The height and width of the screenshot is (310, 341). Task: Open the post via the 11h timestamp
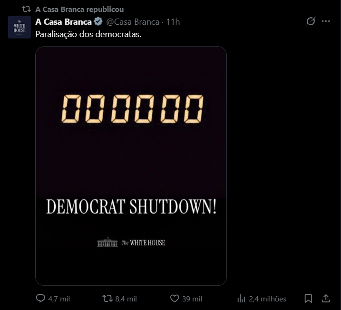click(173, 22)
